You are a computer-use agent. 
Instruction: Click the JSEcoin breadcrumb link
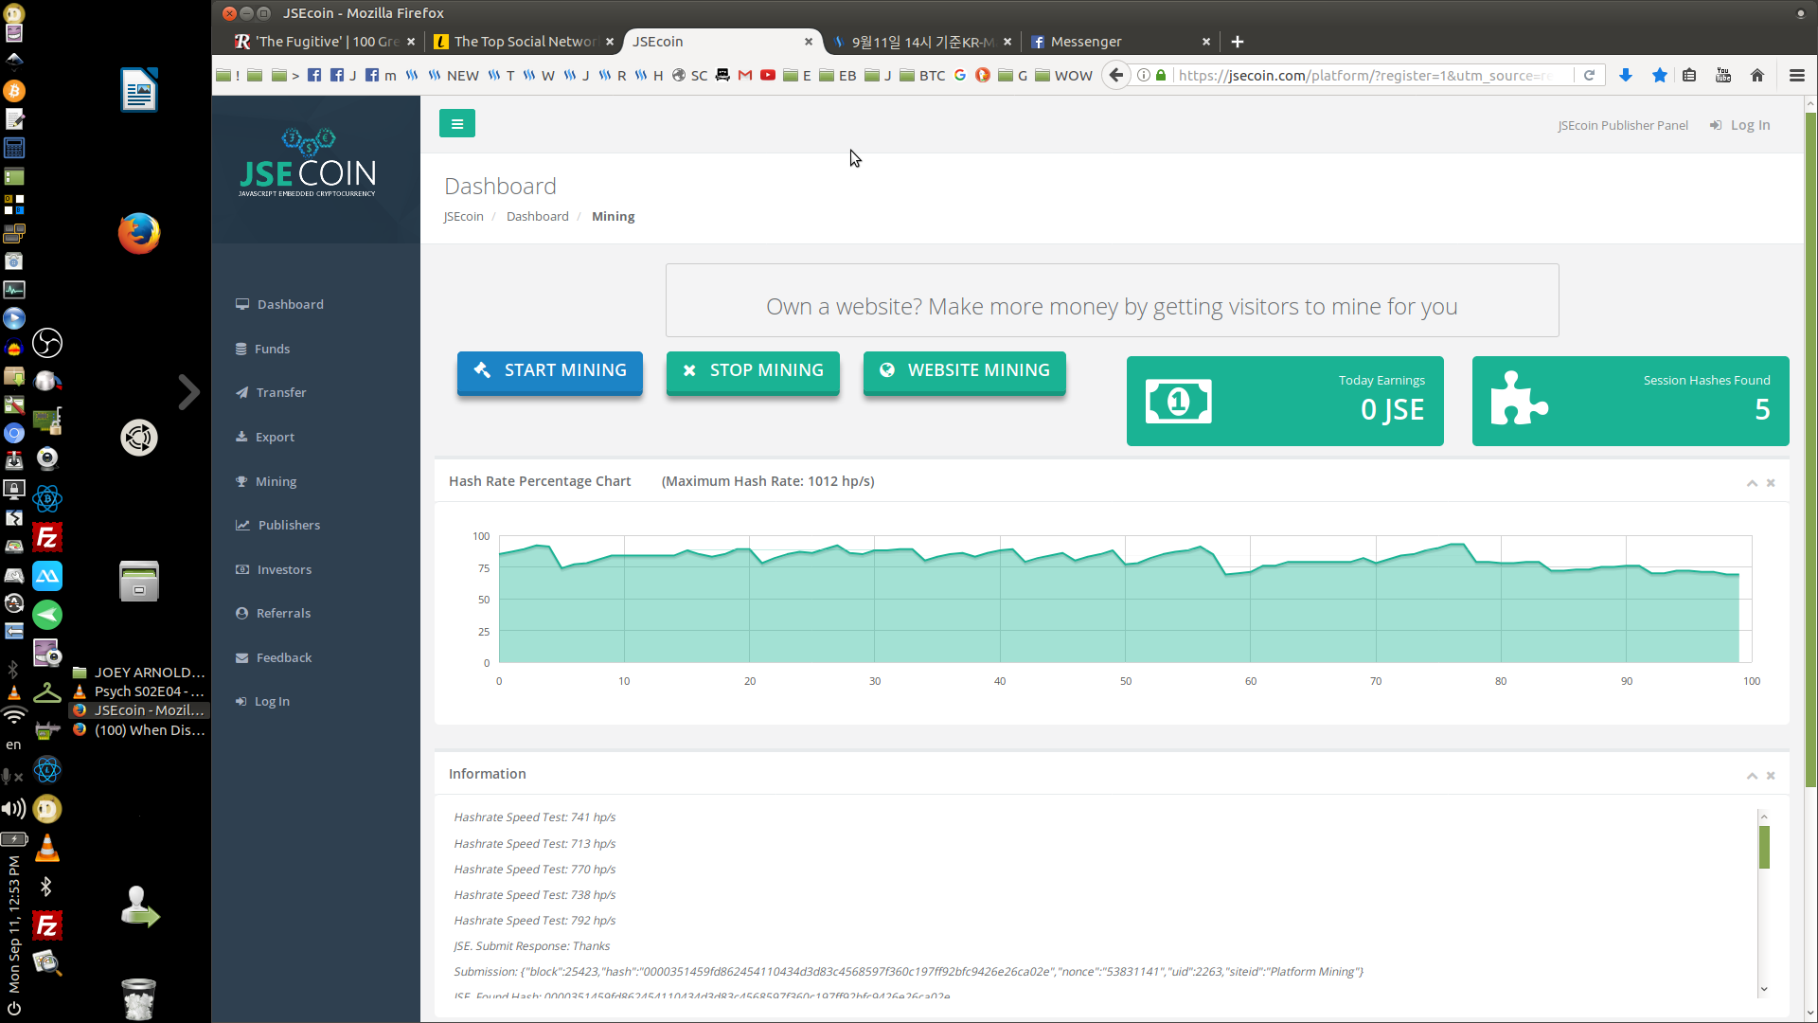click(x=463, y=216)
